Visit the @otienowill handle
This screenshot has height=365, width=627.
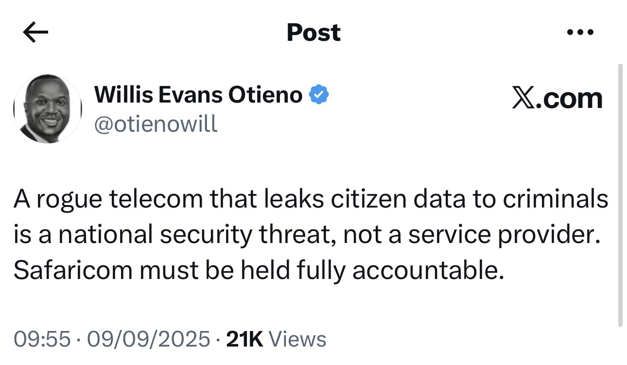(x=156, y=124)
